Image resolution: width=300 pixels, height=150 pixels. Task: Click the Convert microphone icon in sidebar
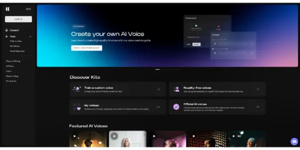pyautogui.click(x=7, y=30)
